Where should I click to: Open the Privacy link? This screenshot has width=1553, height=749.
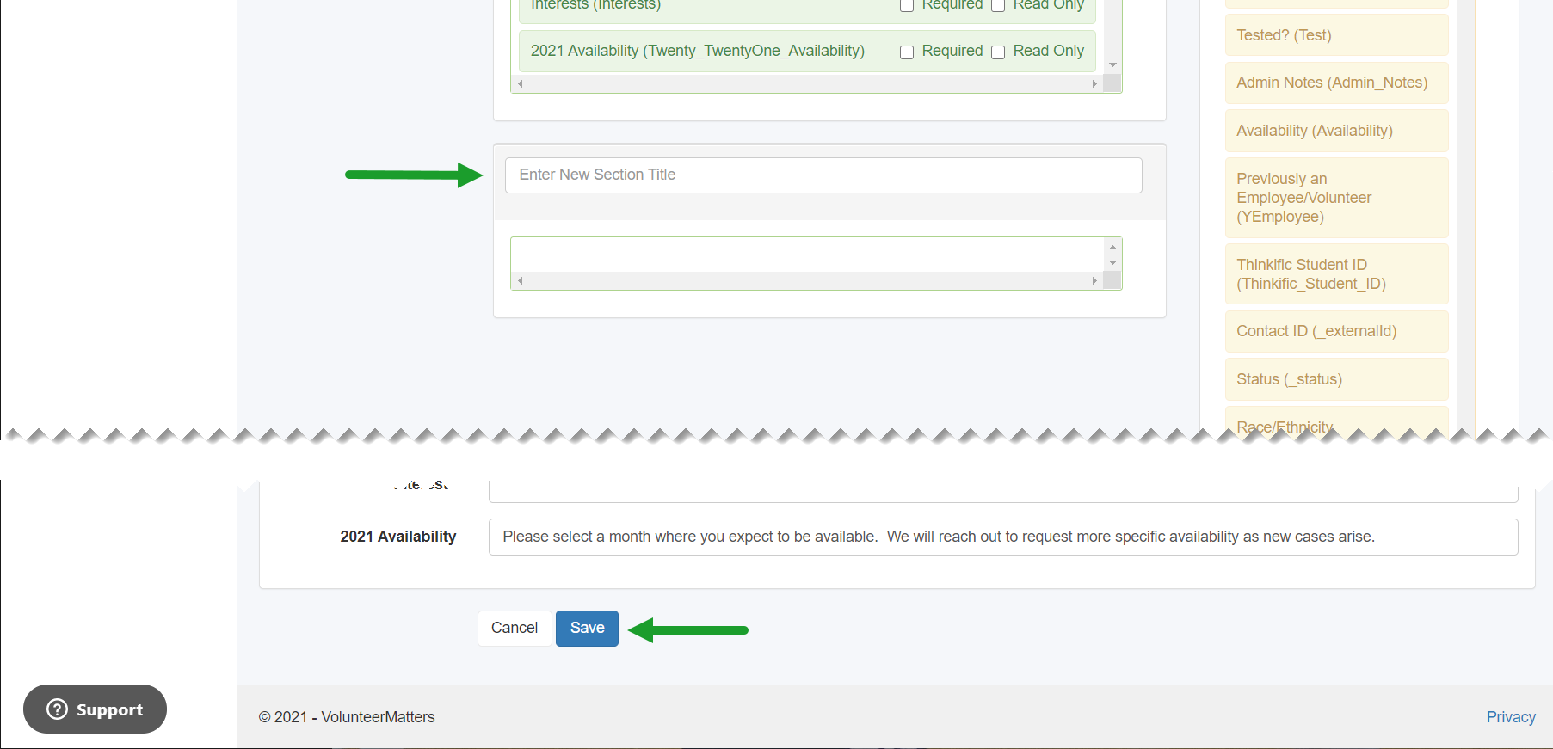point(1511,717)
